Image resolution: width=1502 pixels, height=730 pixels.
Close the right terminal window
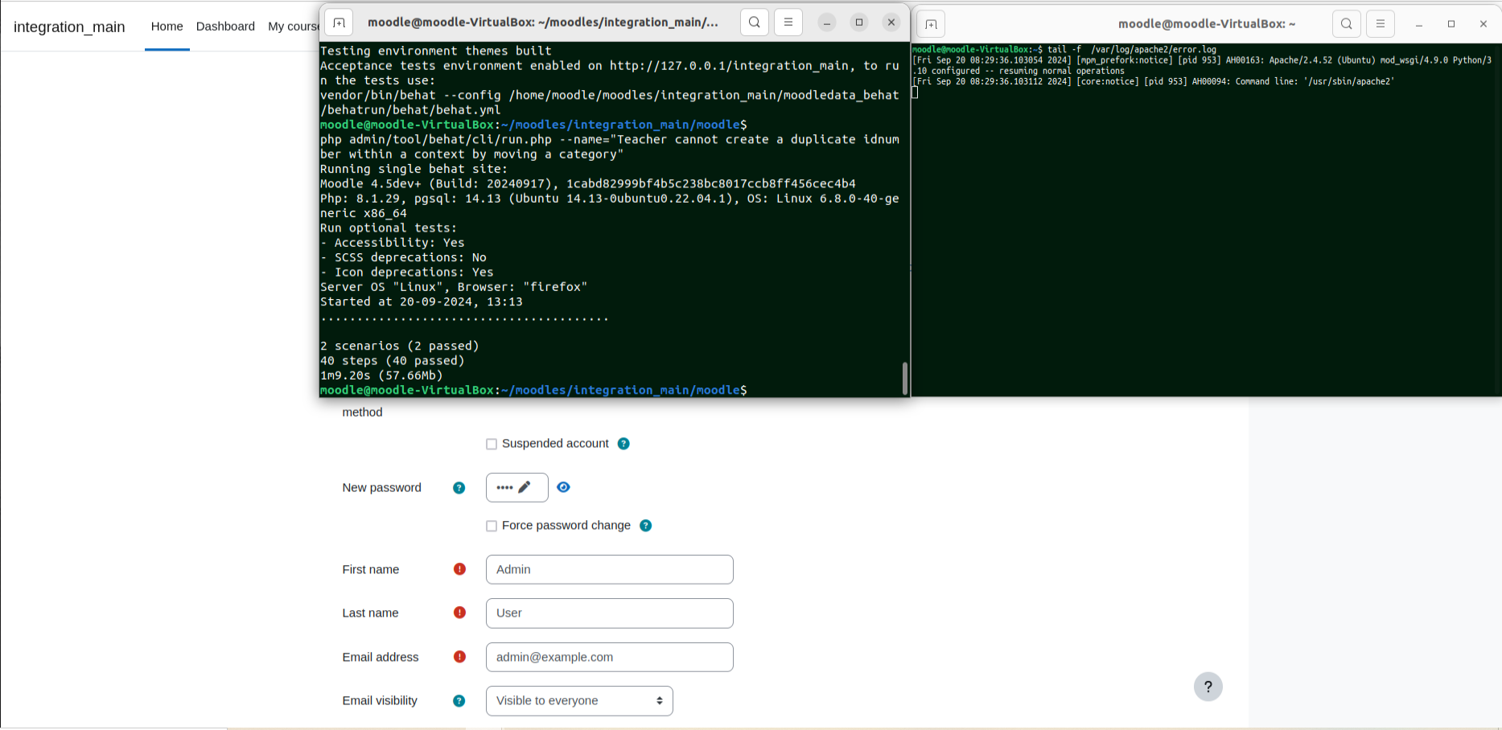[1483, 24]
